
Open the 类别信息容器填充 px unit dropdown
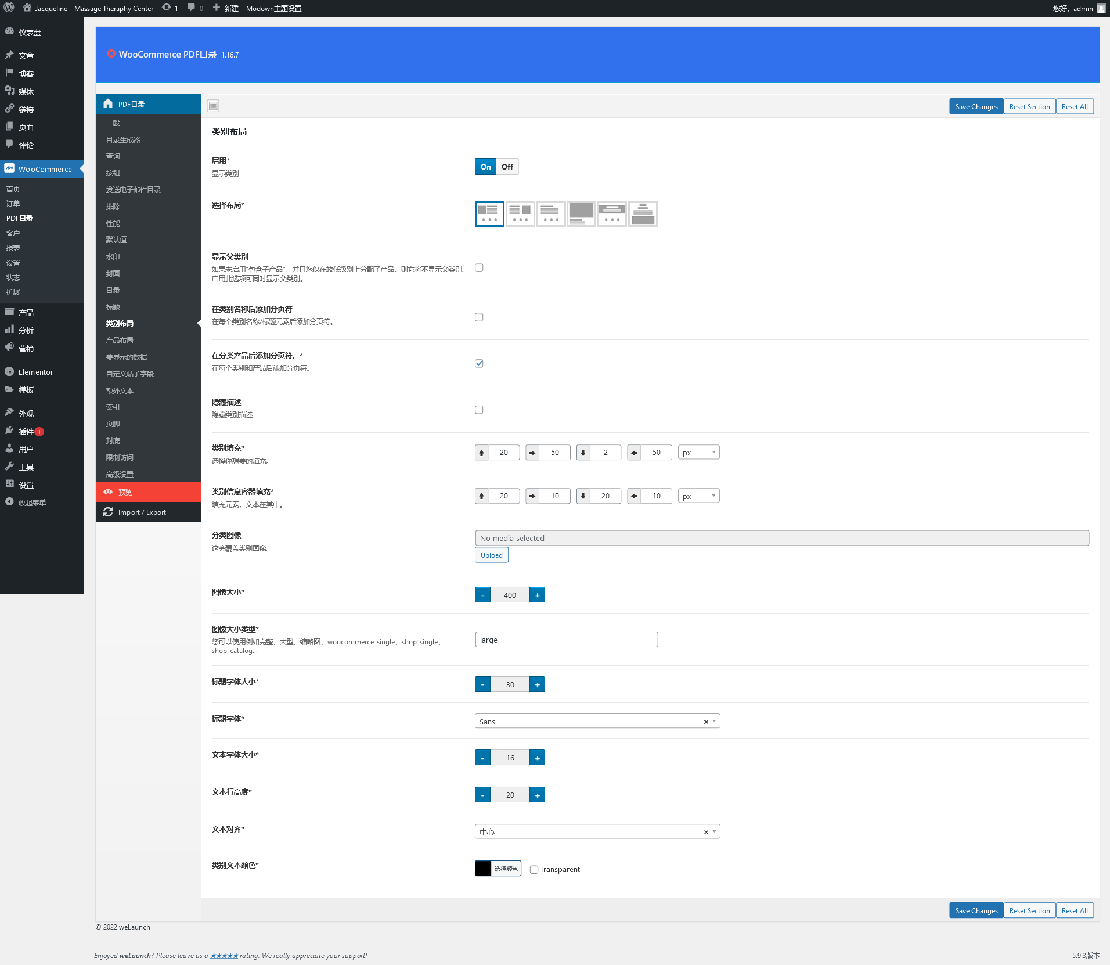point(699,496)
